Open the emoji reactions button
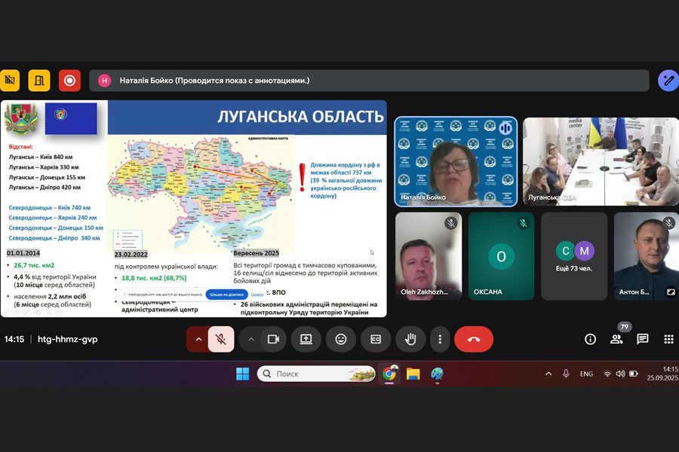The image size is (679, 452). (x=341, y=339)
